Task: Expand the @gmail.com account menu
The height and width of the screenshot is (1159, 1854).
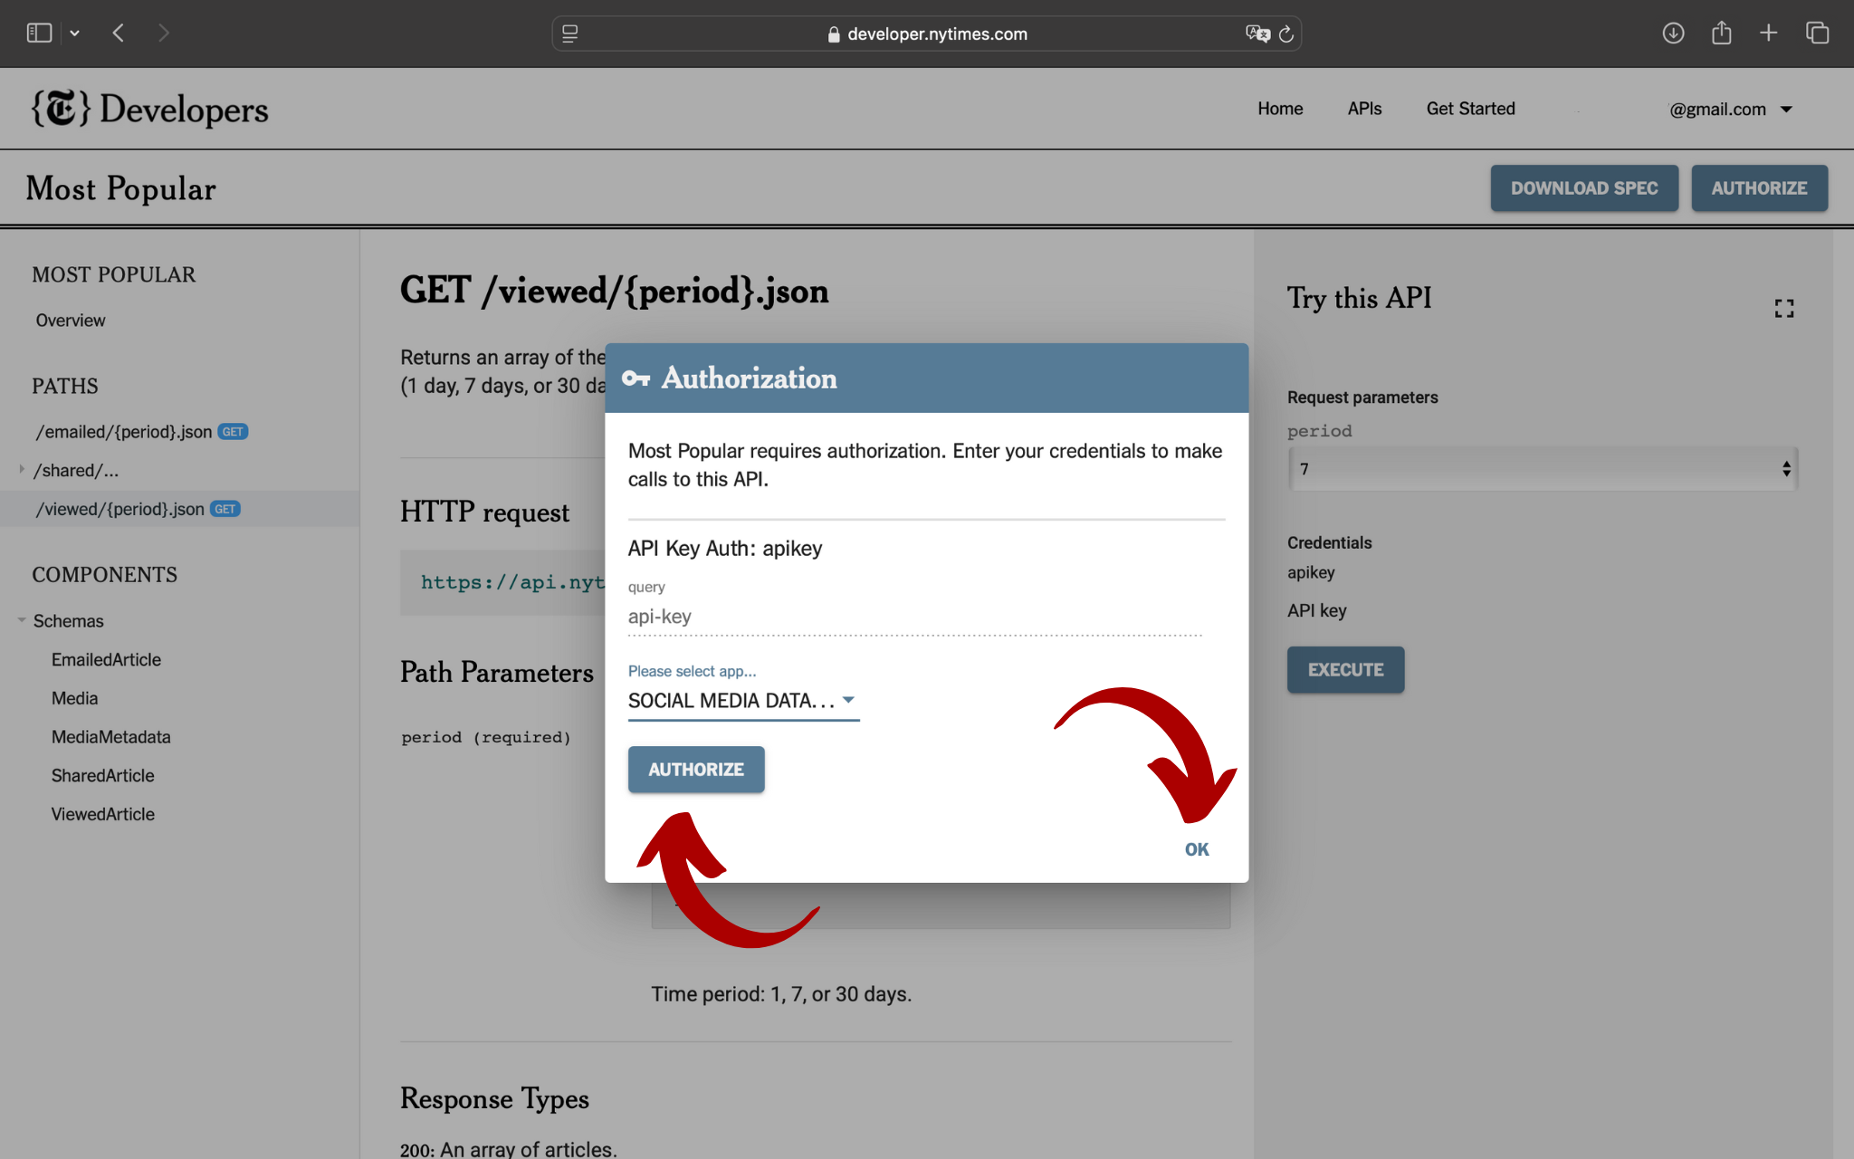Action: tap(1731, 110)
